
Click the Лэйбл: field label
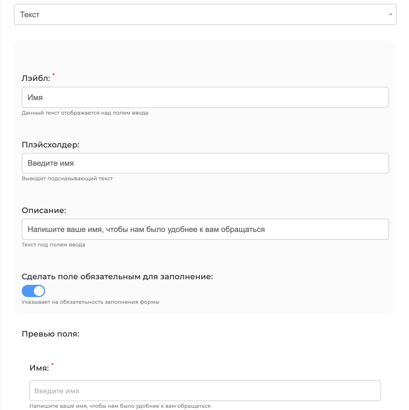click(x=36, y=78)
